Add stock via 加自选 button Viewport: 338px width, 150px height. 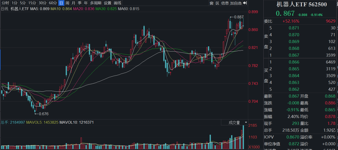pos(236,3)
